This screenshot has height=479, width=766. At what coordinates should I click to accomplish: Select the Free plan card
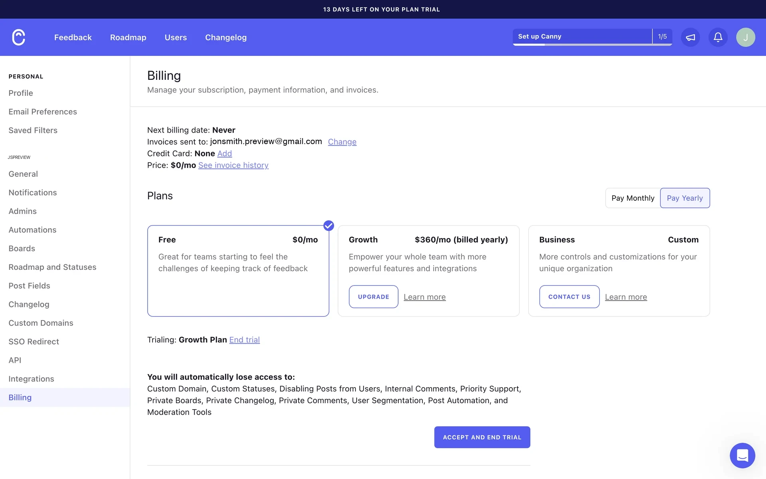[x=238, y=271]
